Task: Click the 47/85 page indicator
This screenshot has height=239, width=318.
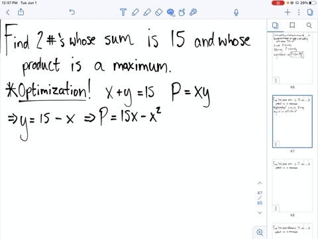Action: point(260,198)
